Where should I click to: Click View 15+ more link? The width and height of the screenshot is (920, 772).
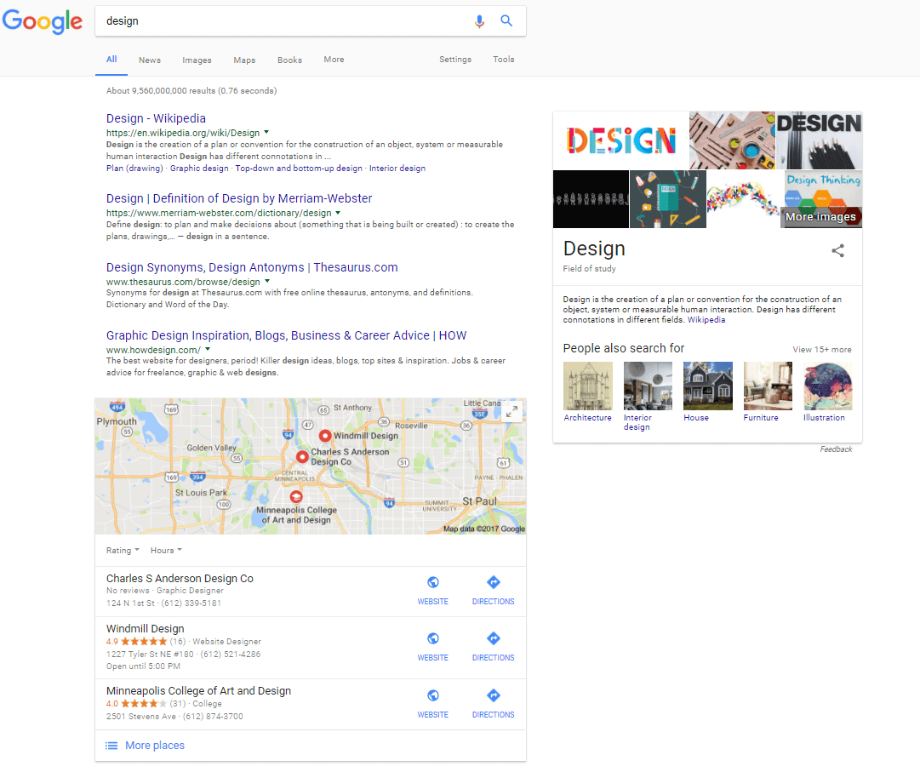[x=822, y=350]
